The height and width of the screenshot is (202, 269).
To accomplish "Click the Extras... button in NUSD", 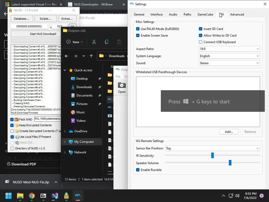I will click(x=67, y=19).
